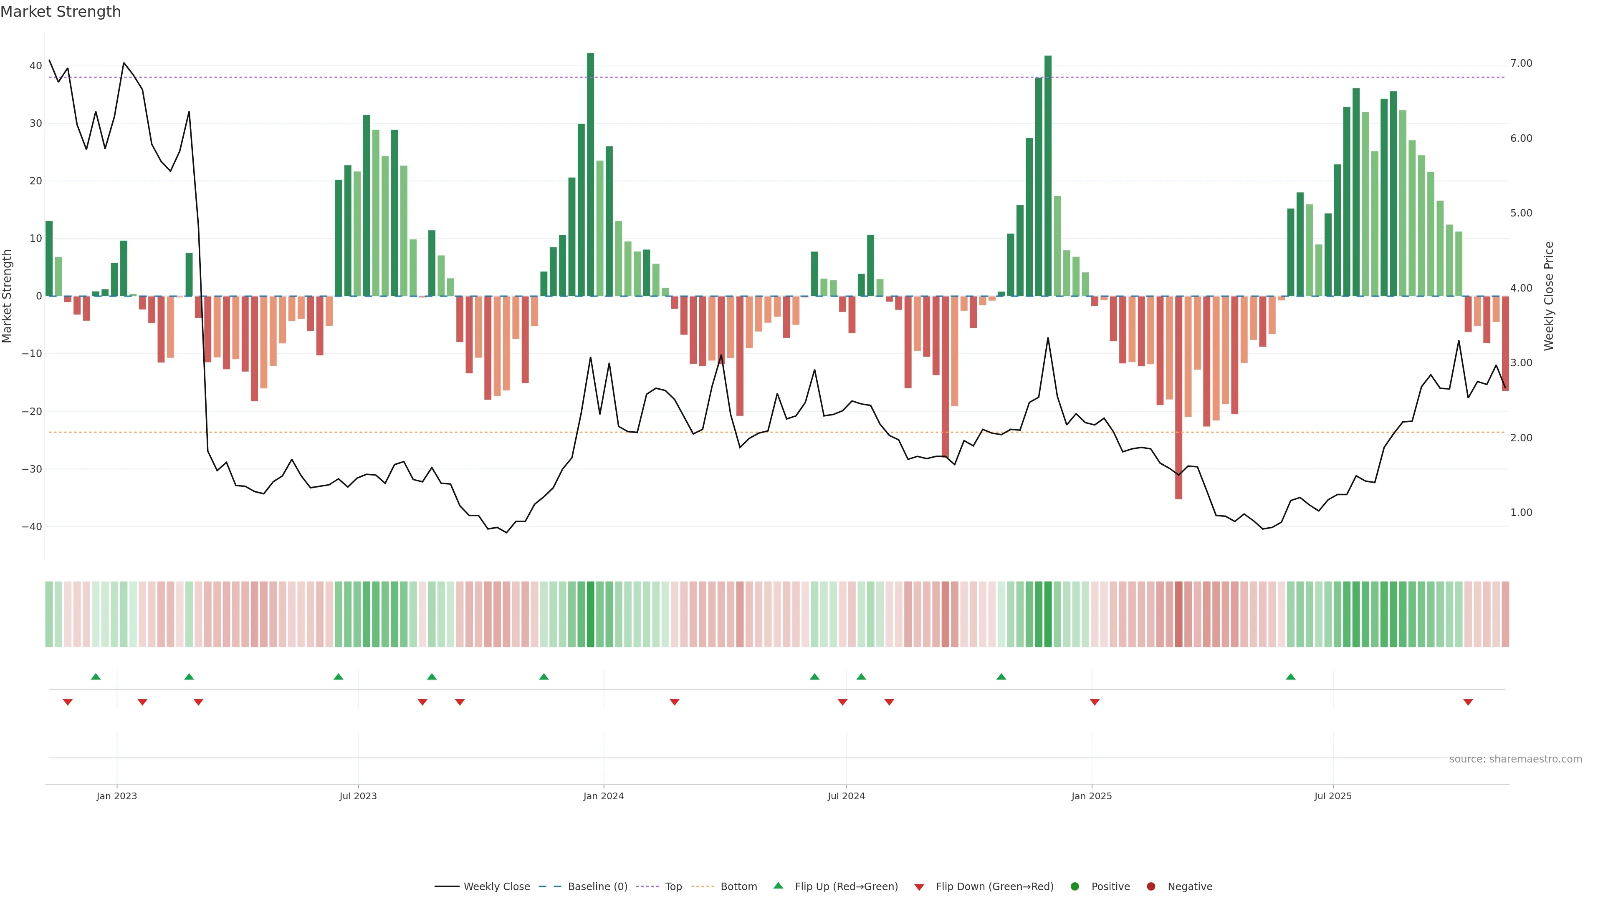The height and width of the screenshot is (901, 1603).
Task: Select the green flip-up marker just before July 2025
Action: point(1291,677)
